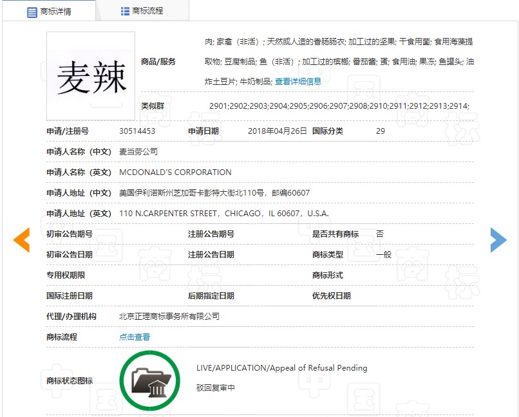The width and height of the screenshot is (519, 417).
Task: Click the 后期指定日期 label
Action: click(x=211, y=295)
